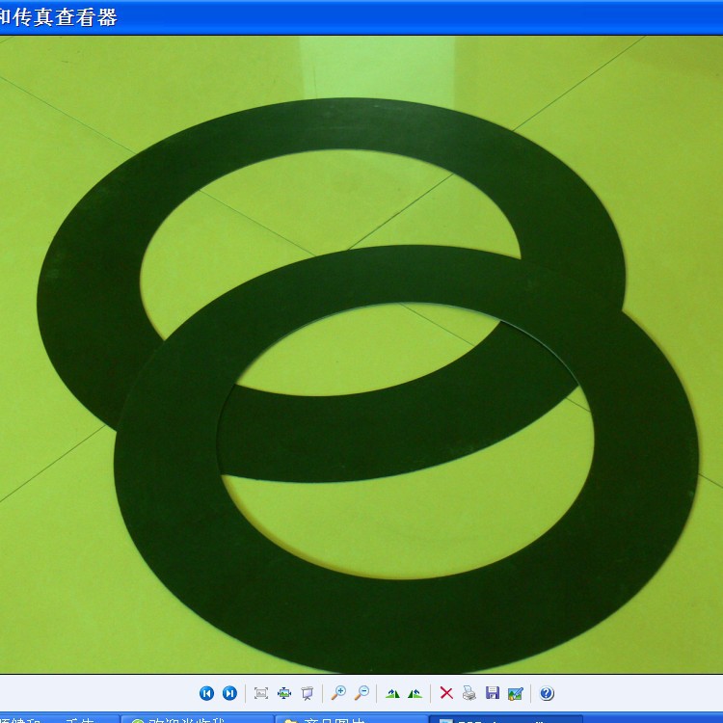
Task: Save a copy using the floppy icon
Action: [x=493, y=693]
